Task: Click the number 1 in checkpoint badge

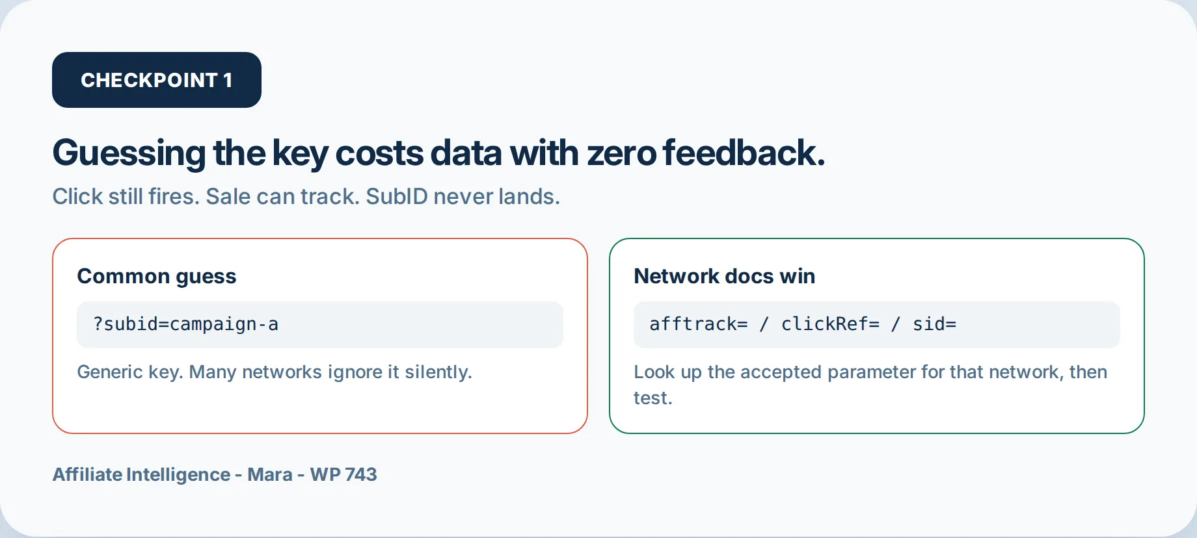Action: click(228, 80)
